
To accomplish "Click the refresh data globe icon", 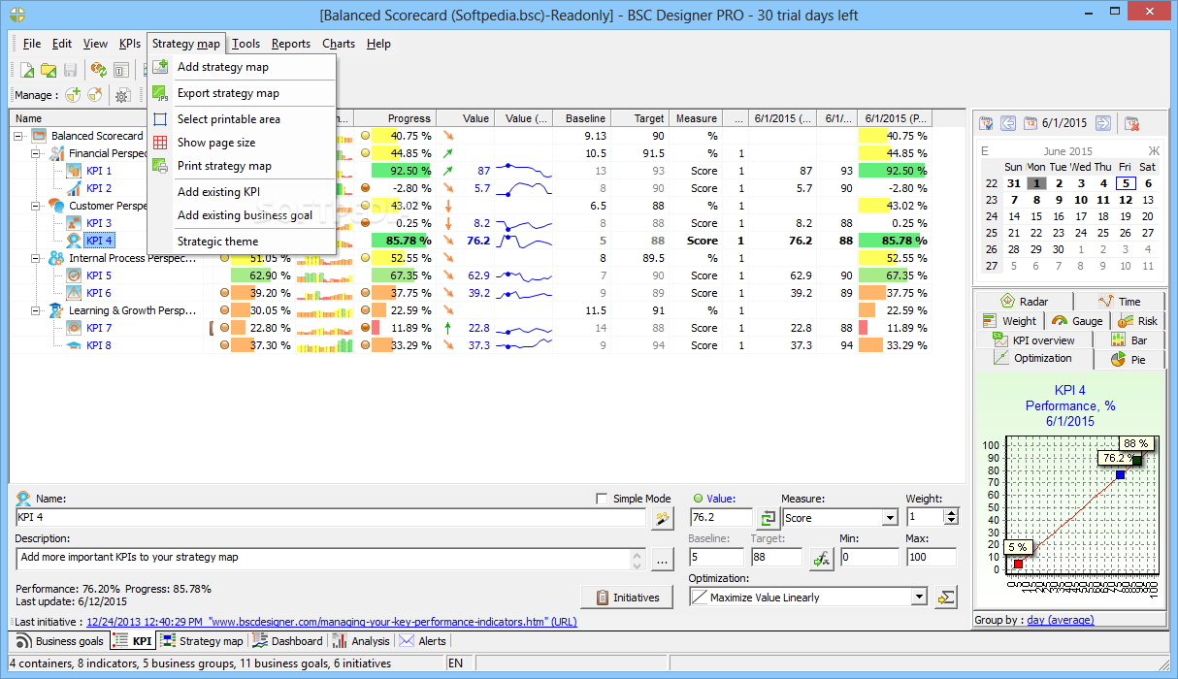I will (98, 70).
